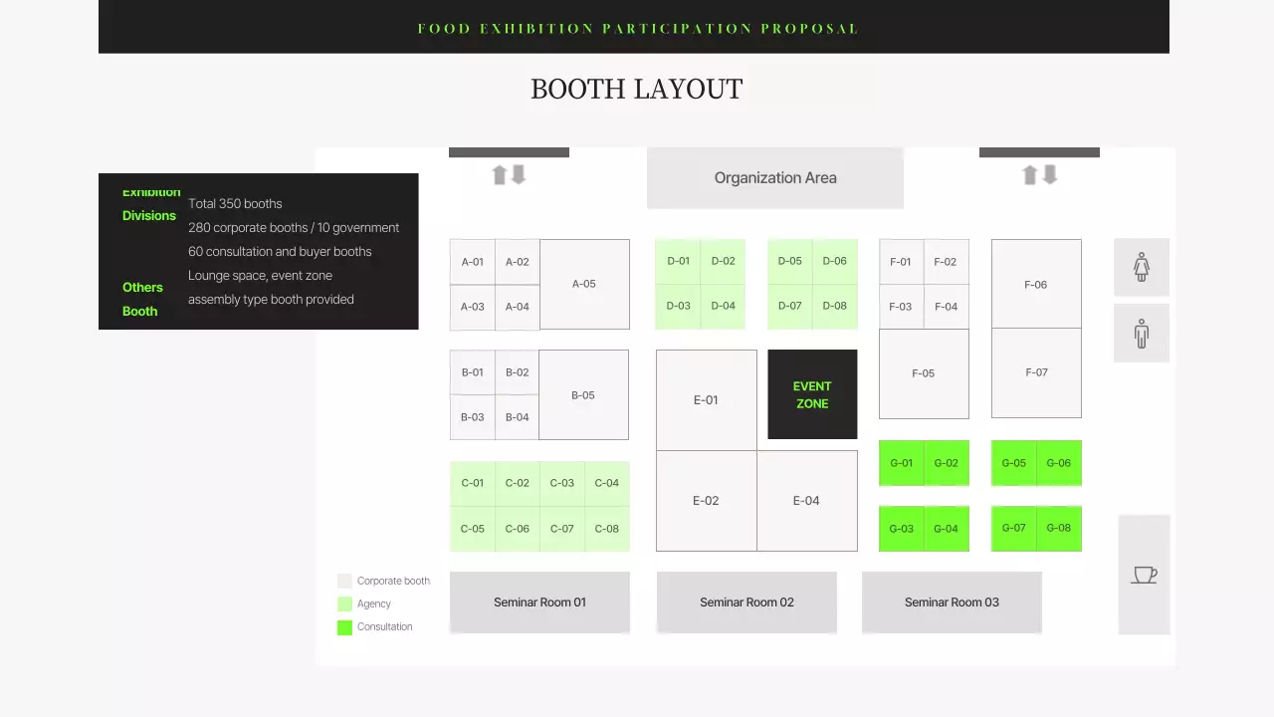
Task: Select the black Event Zone block
Action: [x=812, y=394]
